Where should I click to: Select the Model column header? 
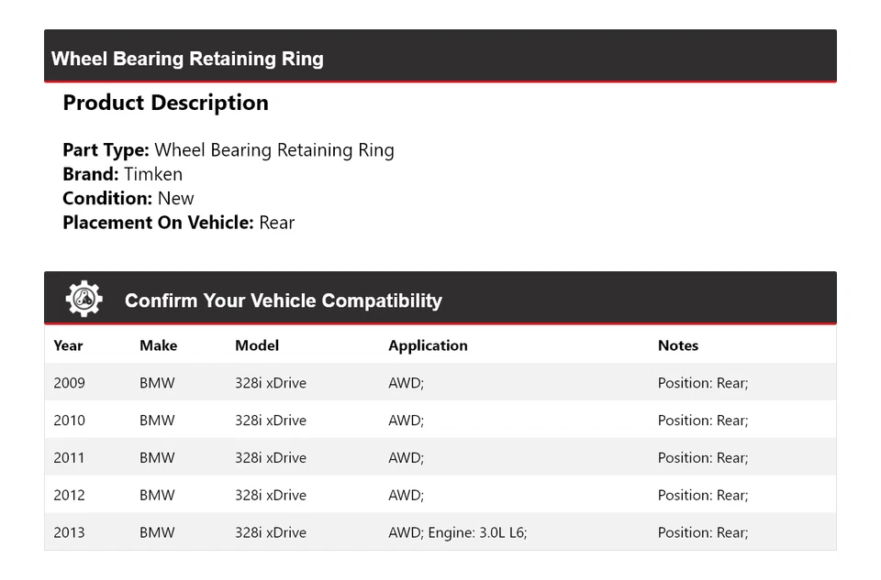point(257,345)
